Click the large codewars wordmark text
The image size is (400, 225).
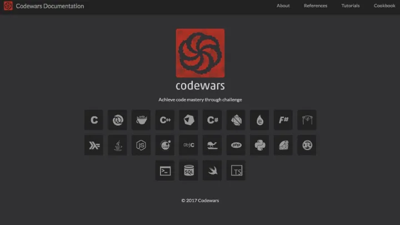pos(200,86)
